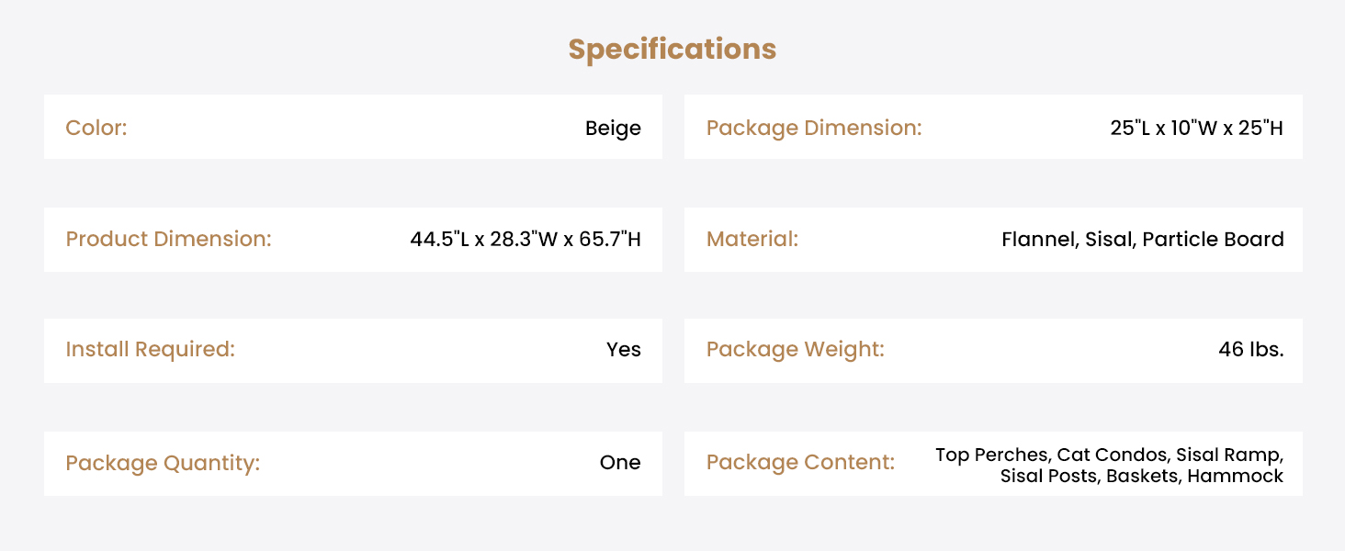Click the Package Content label
The height and width of the screenshot is (551, 1345).
pos(800,463)
